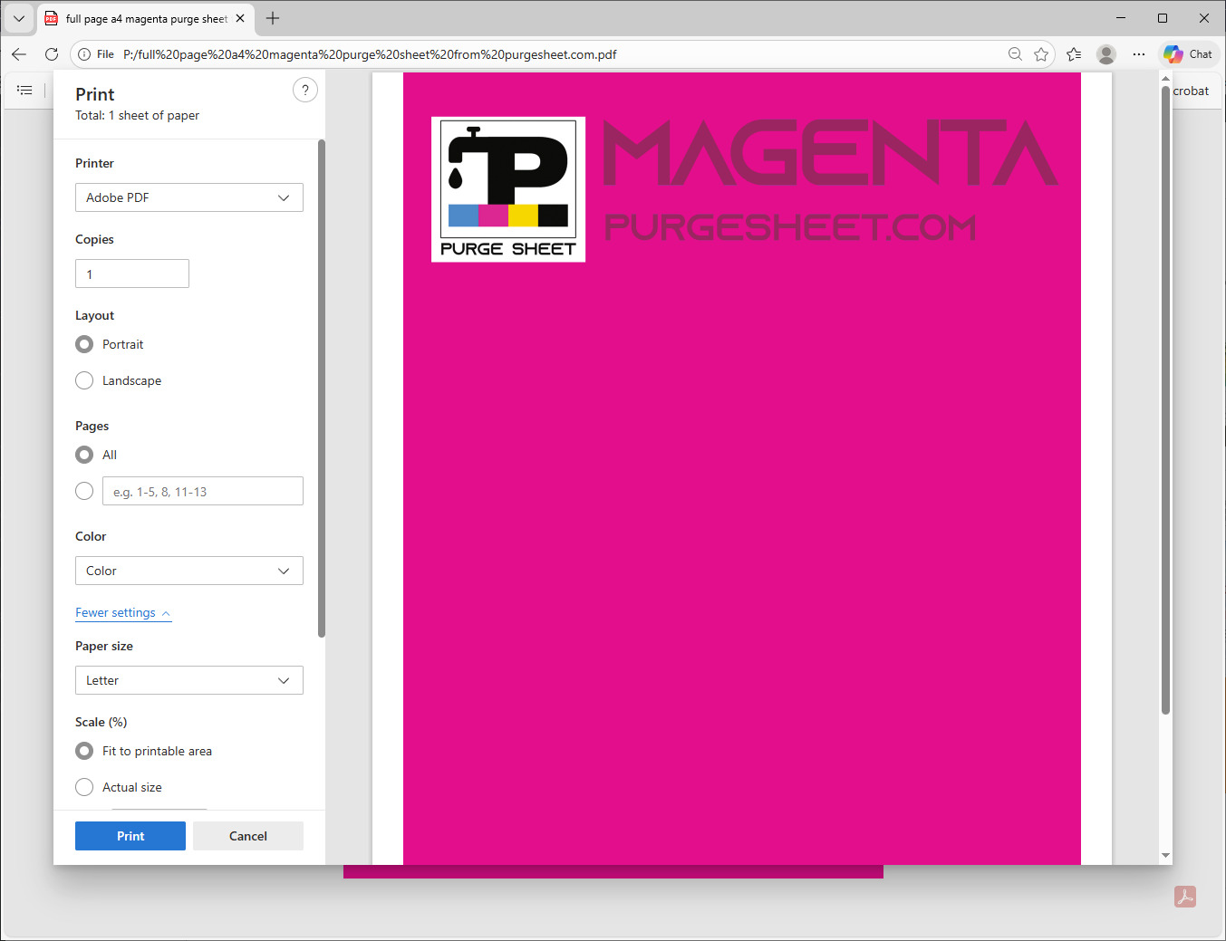Click the File label in the address bar
Viewport: 1226px width, 941px height.
tap(105, 54)
